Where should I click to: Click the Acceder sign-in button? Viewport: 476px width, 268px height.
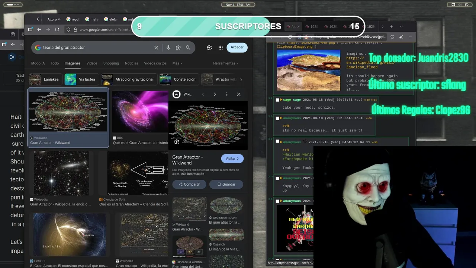coord(237,47)
